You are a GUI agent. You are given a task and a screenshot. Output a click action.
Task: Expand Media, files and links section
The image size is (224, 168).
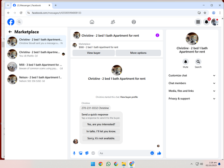(x=192, y=91)
